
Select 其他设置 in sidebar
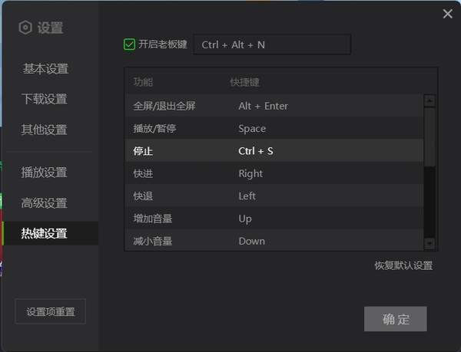[45, 130]
